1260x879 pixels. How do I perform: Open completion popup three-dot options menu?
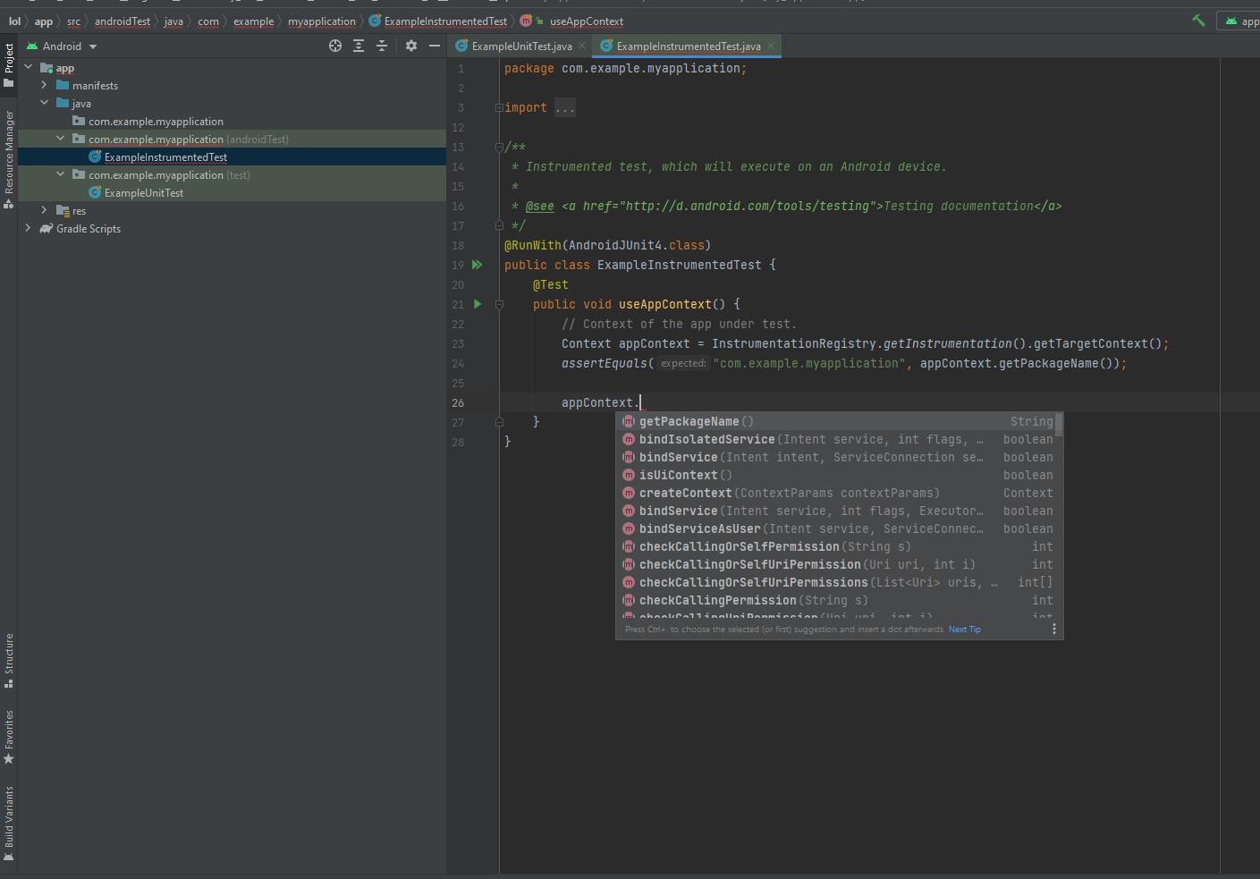tap(1054, 629)
